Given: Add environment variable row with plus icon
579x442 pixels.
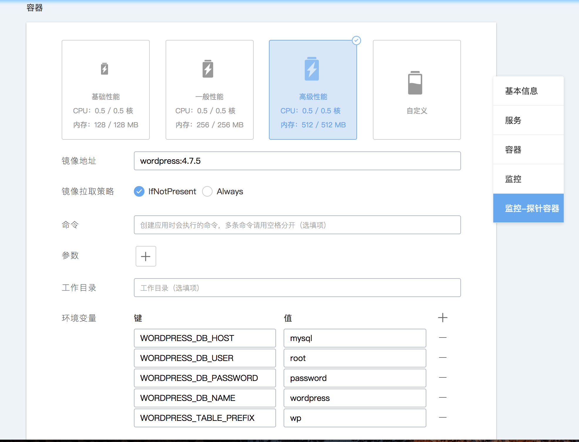Looking at the screenshot, I should [442, 318].
